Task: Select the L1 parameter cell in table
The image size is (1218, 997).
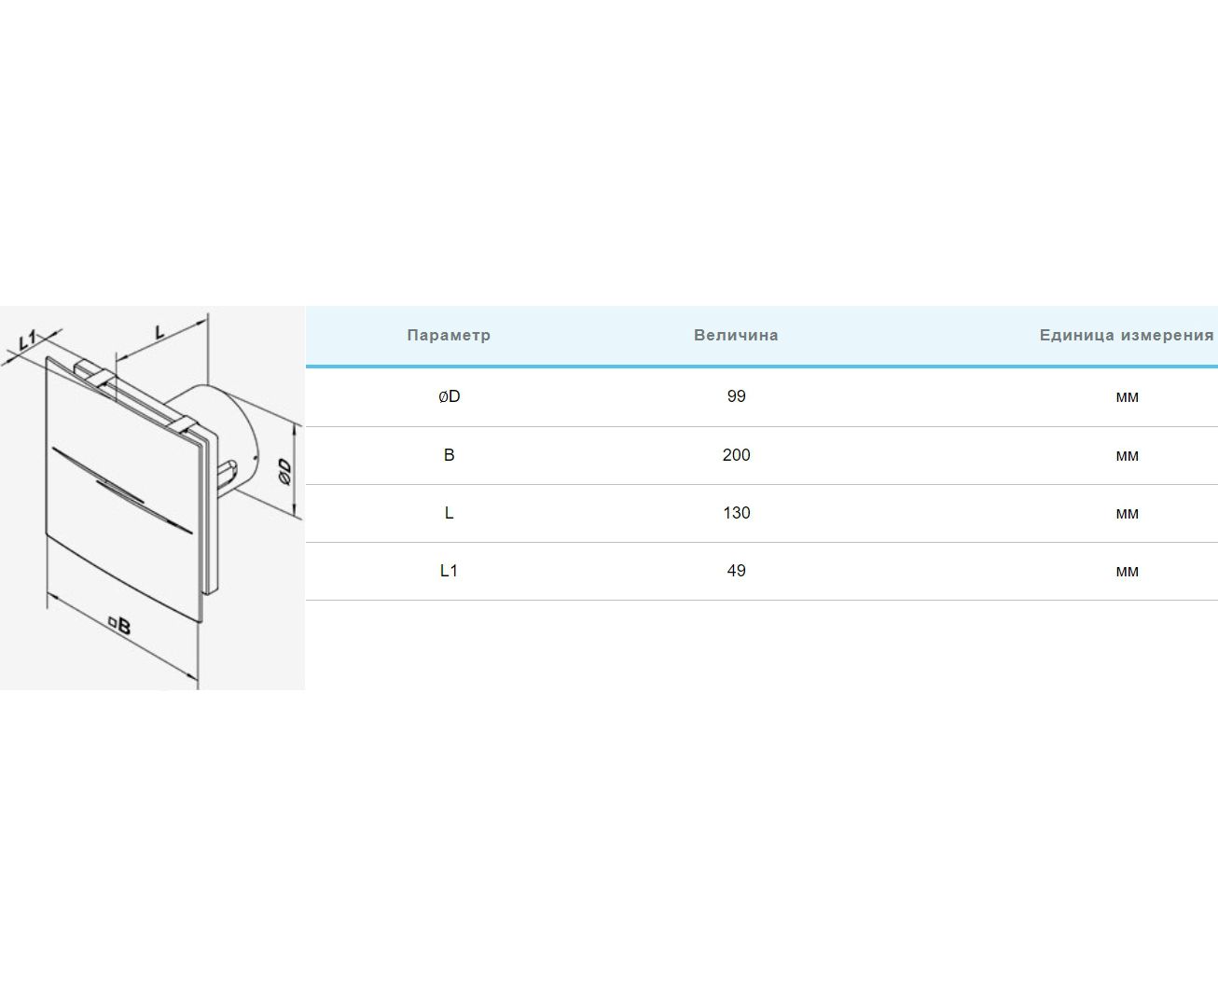Action: (x=449, y=571)
